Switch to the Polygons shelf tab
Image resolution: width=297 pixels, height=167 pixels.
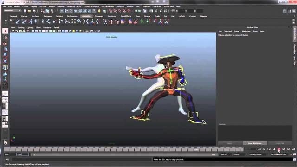click(x=47, y=16)
